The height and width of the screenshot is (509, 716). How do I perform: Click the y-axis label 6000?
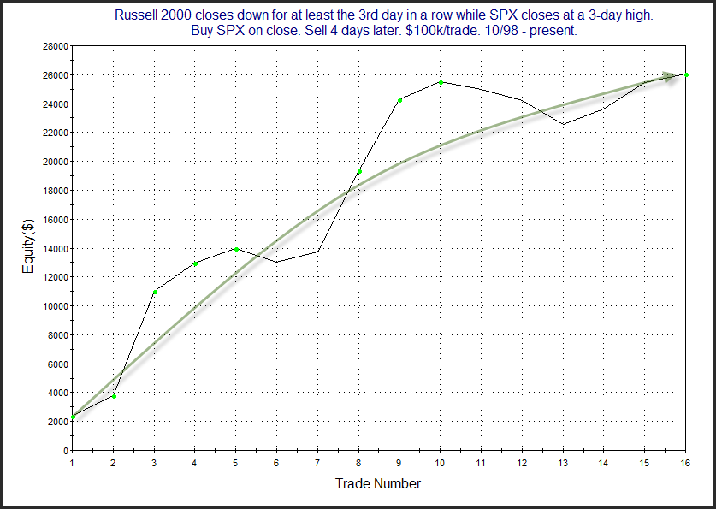pyautogui.click(x=57, y=364)
